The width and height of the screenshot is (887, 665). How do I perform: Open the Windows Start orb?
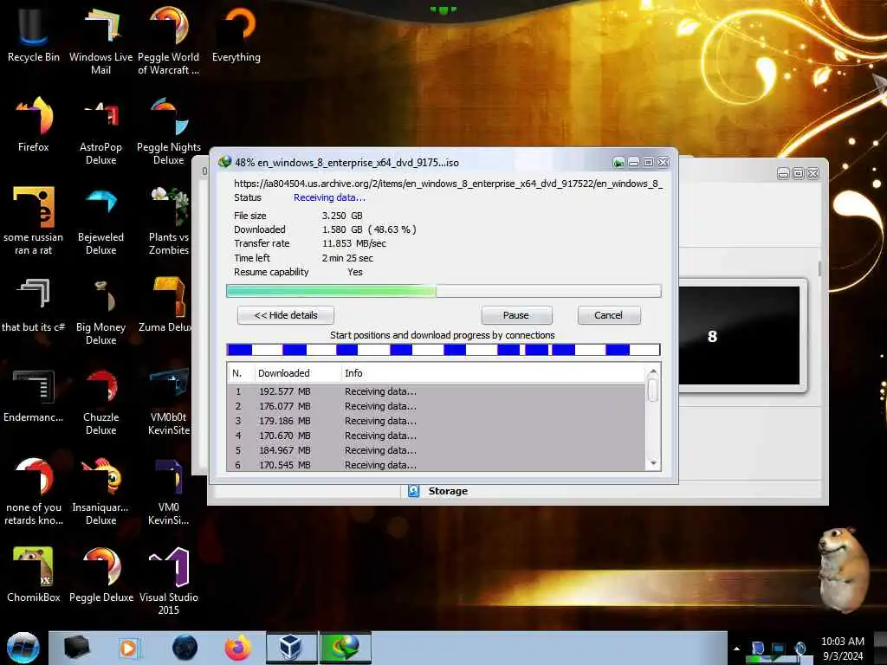(x=23, y=648)
